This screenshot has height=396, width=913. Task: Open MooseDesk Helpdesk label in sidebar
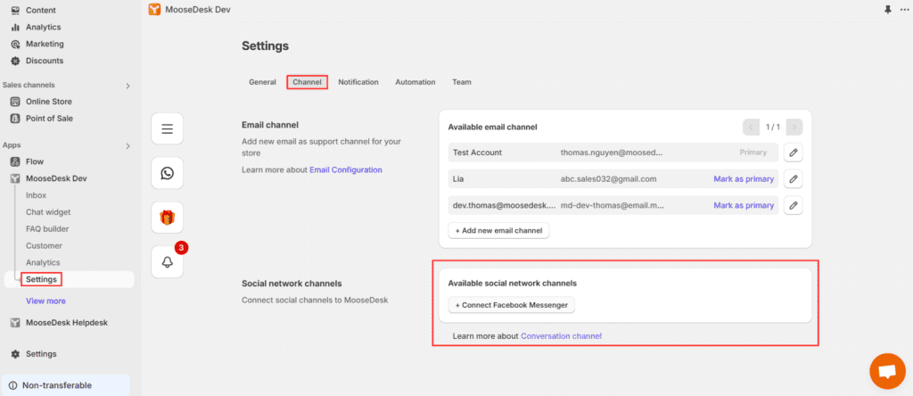tap(66, 323)
